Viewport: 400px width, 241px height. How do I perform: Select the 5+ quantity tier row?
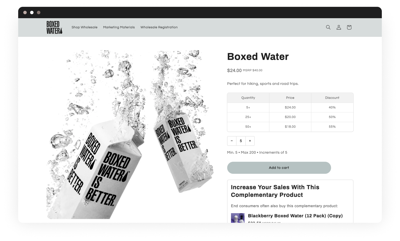pos(290,107)
